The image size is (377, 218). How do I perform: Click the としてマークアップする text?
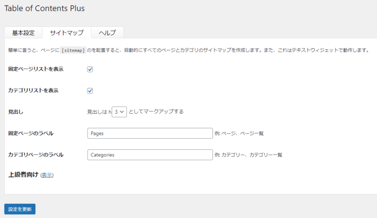(156, 112)
